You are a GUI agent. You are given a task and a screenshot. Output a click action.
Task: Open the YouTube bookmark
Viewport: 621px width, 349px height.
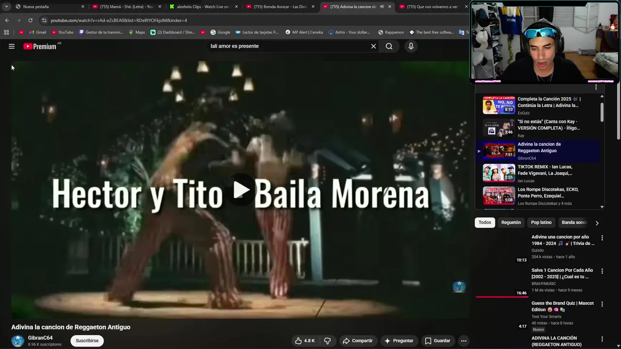click(x=62, y=32)
